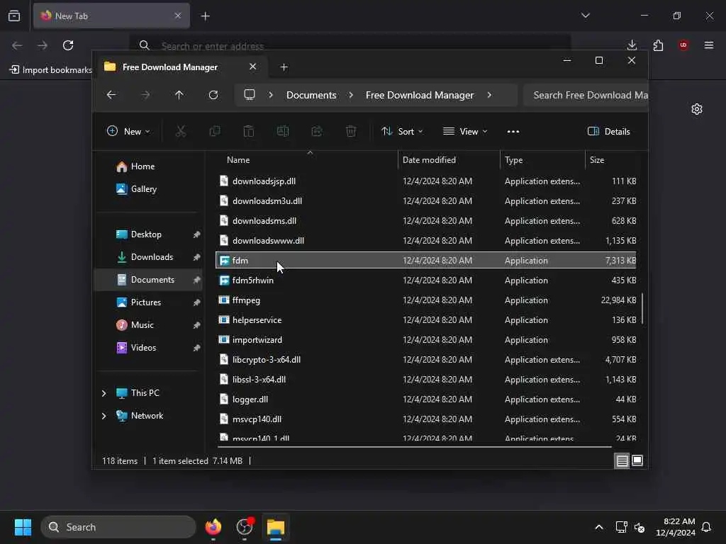Viewport: 726px width, 544px height.
Task: Click the Firefox address bar
Action: pyautogui.click(x=350, y=46)
